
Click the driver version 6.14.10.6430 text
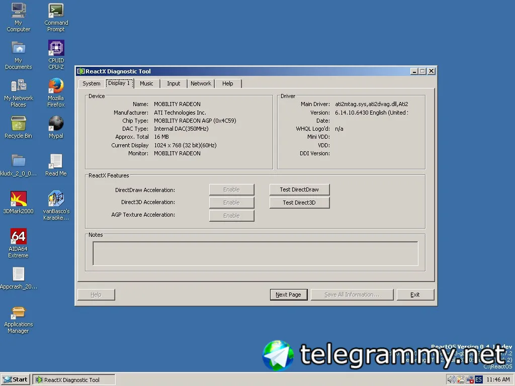372,113
